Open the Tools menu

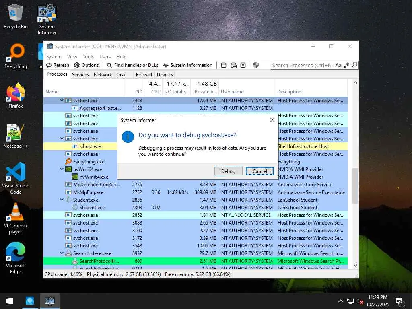(88, 57)
